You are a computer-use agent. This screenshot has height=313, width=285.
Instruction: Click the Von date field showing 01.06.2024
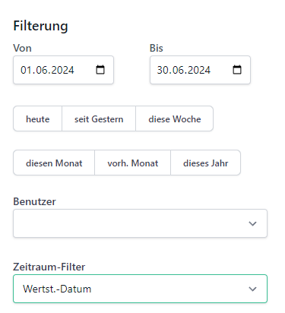point(63,70)
